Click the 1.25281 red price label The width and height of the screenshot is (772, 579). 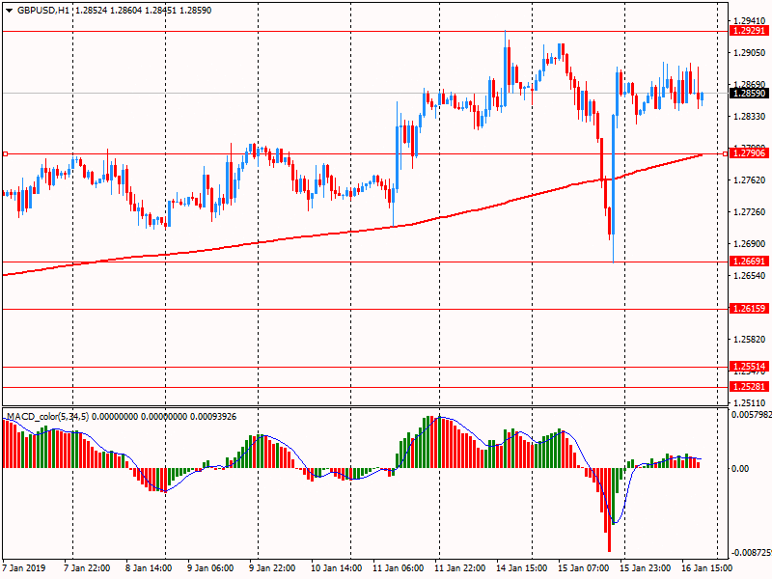(x=749, y=387)
